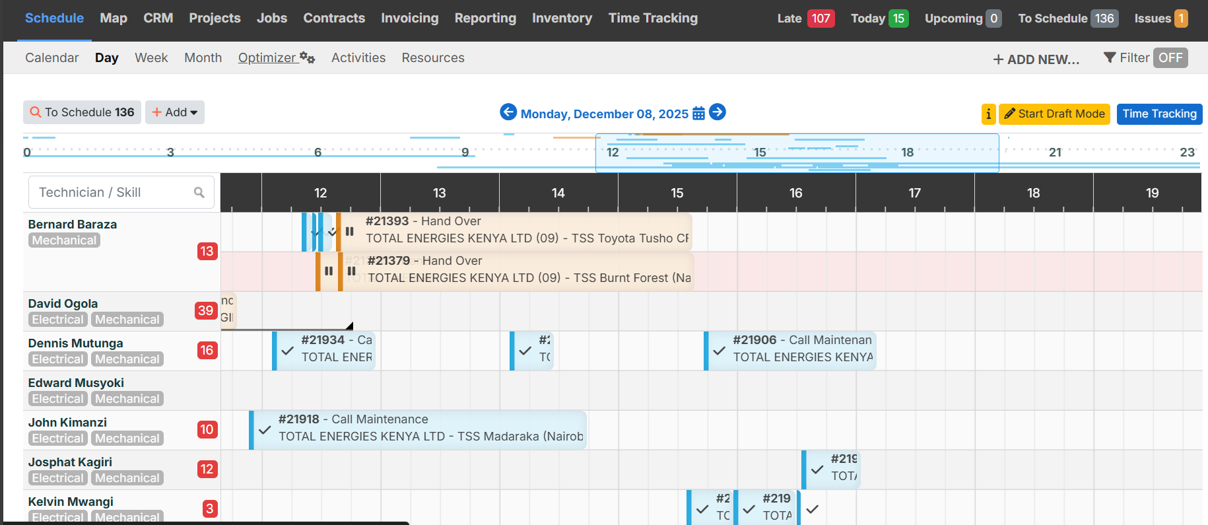
Task: Switch to Month view
Action: tap(203, 57)
